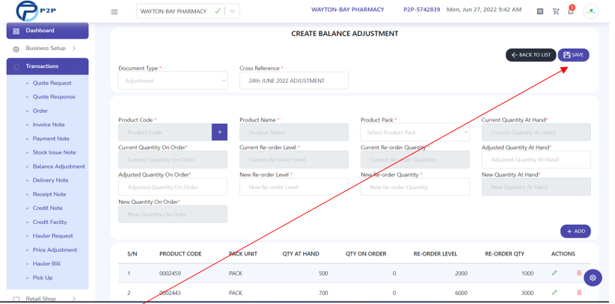Click the plus icon beside Product Code
This screenshot has height=304, width=615.
coord(220,132)
